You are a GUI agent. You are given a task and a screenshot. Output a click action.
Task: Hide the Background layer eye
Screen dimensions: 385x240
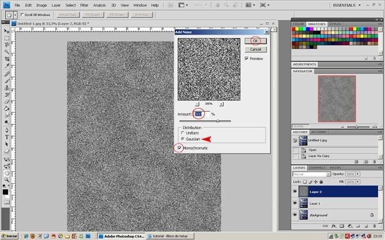point(295,215)
